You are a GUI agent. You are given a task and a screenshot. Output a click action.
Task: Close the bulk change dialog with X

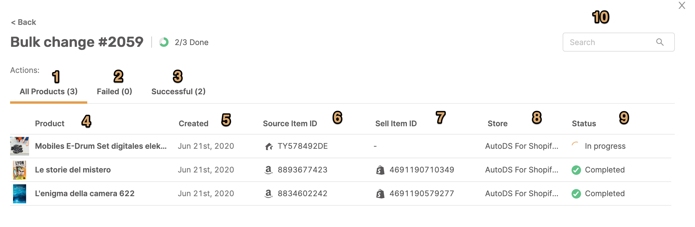coord(682,6)
